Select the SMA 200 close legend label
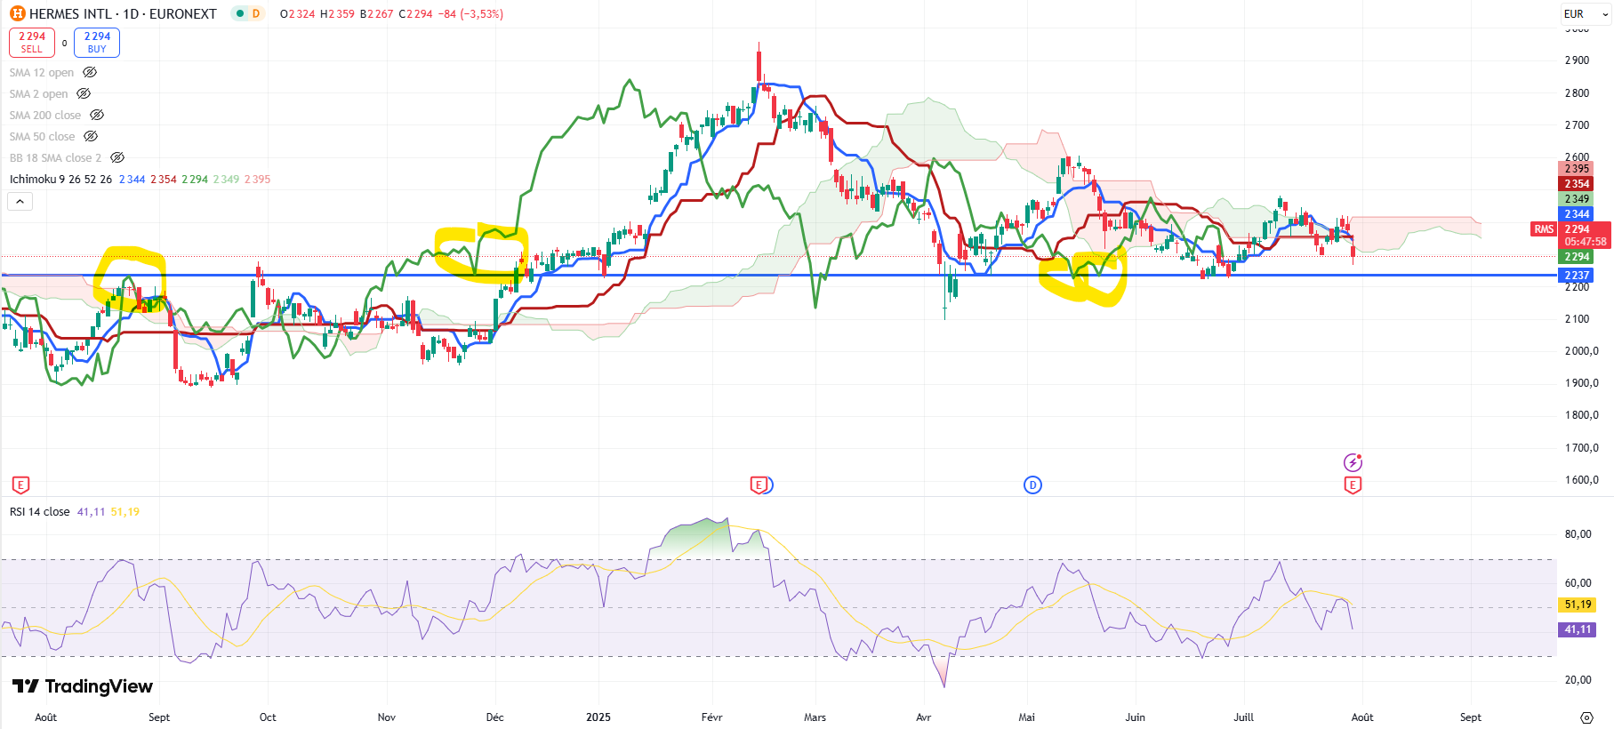Viewport: 1614px width, 729px height. click(x=45, y=115)
